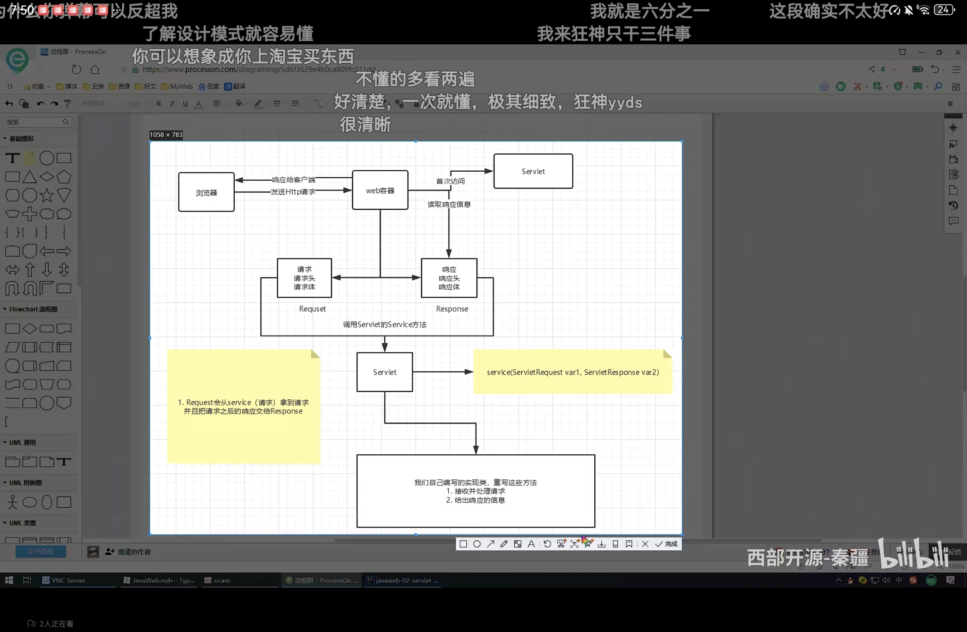The width and height of the screenshot is (967, 632).
Task: Click the 更多图形 more shapes button
Action: point(40,552)
